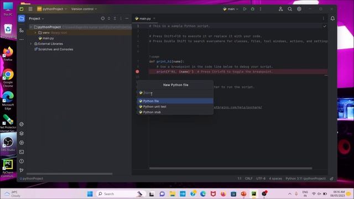354x199 pixels.
Task: Open Notifications bell
Action: (x=332, y=18)
